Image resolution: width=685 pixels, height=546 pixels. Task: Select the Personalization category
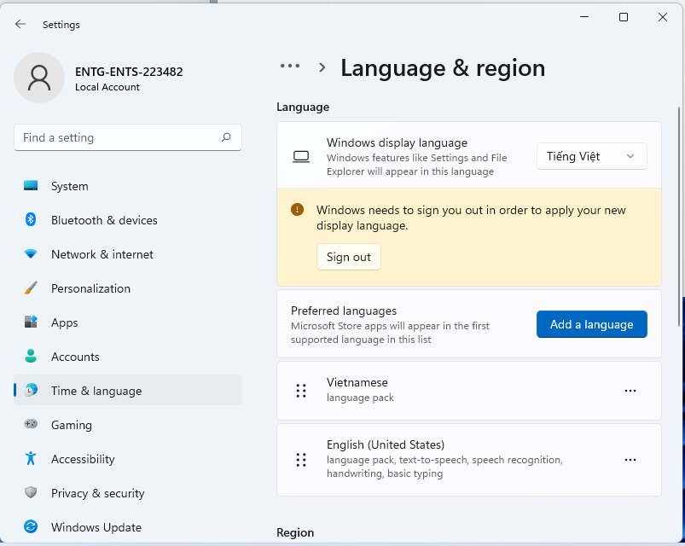tap(128, 288)
